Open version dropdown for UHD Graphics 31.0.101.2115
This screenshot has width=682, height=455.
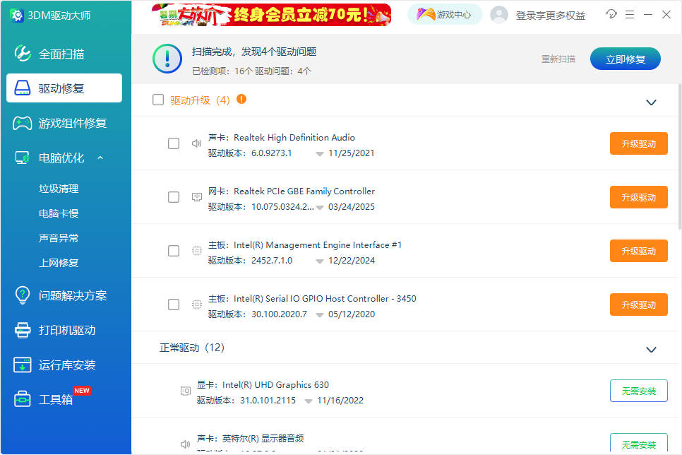[309, 401]
